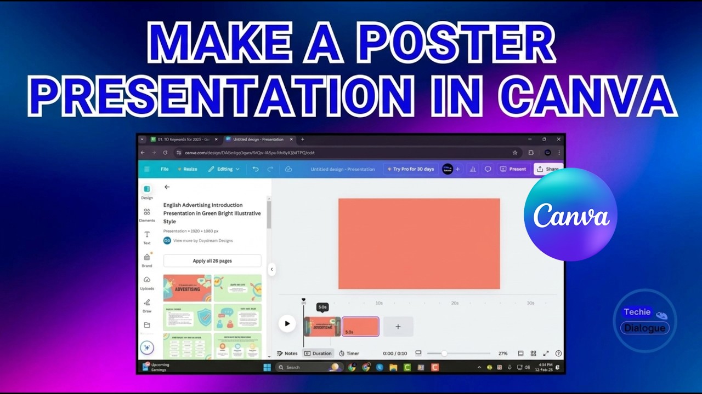Open the Timer tool
This screenshot has height=394, width=702.
349,354
